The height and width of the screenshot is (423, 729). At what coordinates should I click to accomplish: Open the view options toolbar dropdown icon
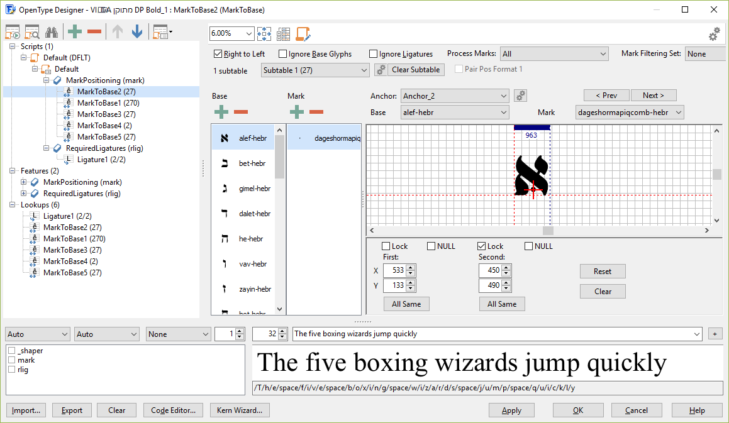(x=162, y=32)
